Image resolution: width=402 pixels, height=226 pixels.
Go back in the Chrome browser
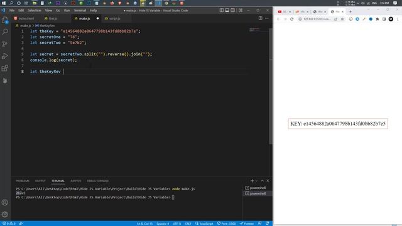tap(278, 19)
